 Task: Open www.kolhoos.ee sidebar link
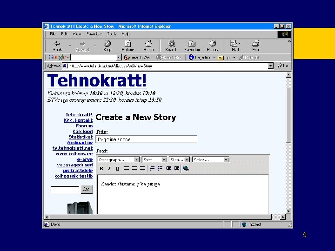(x=74, y=153)
